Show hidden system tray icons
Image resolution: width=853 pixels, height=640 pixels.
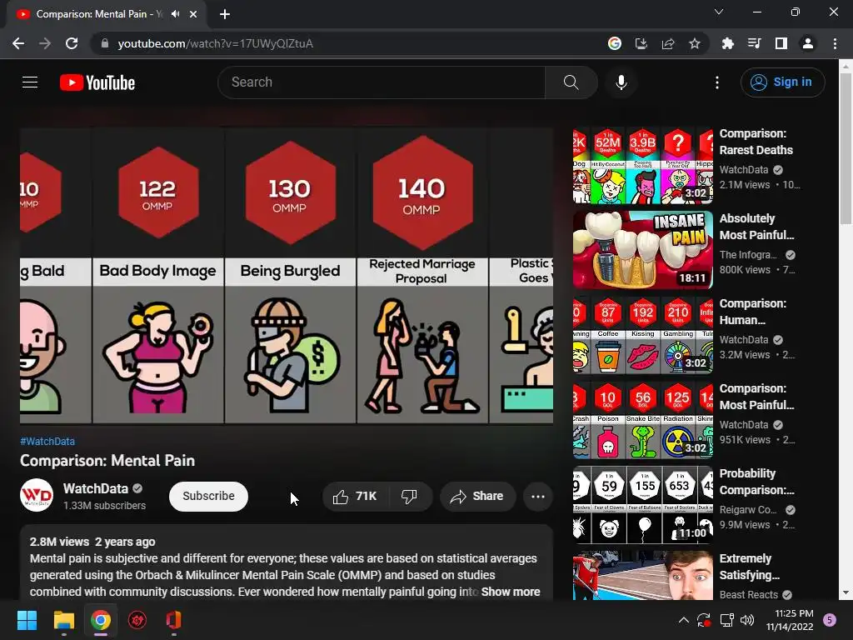(x=684, y=620)
